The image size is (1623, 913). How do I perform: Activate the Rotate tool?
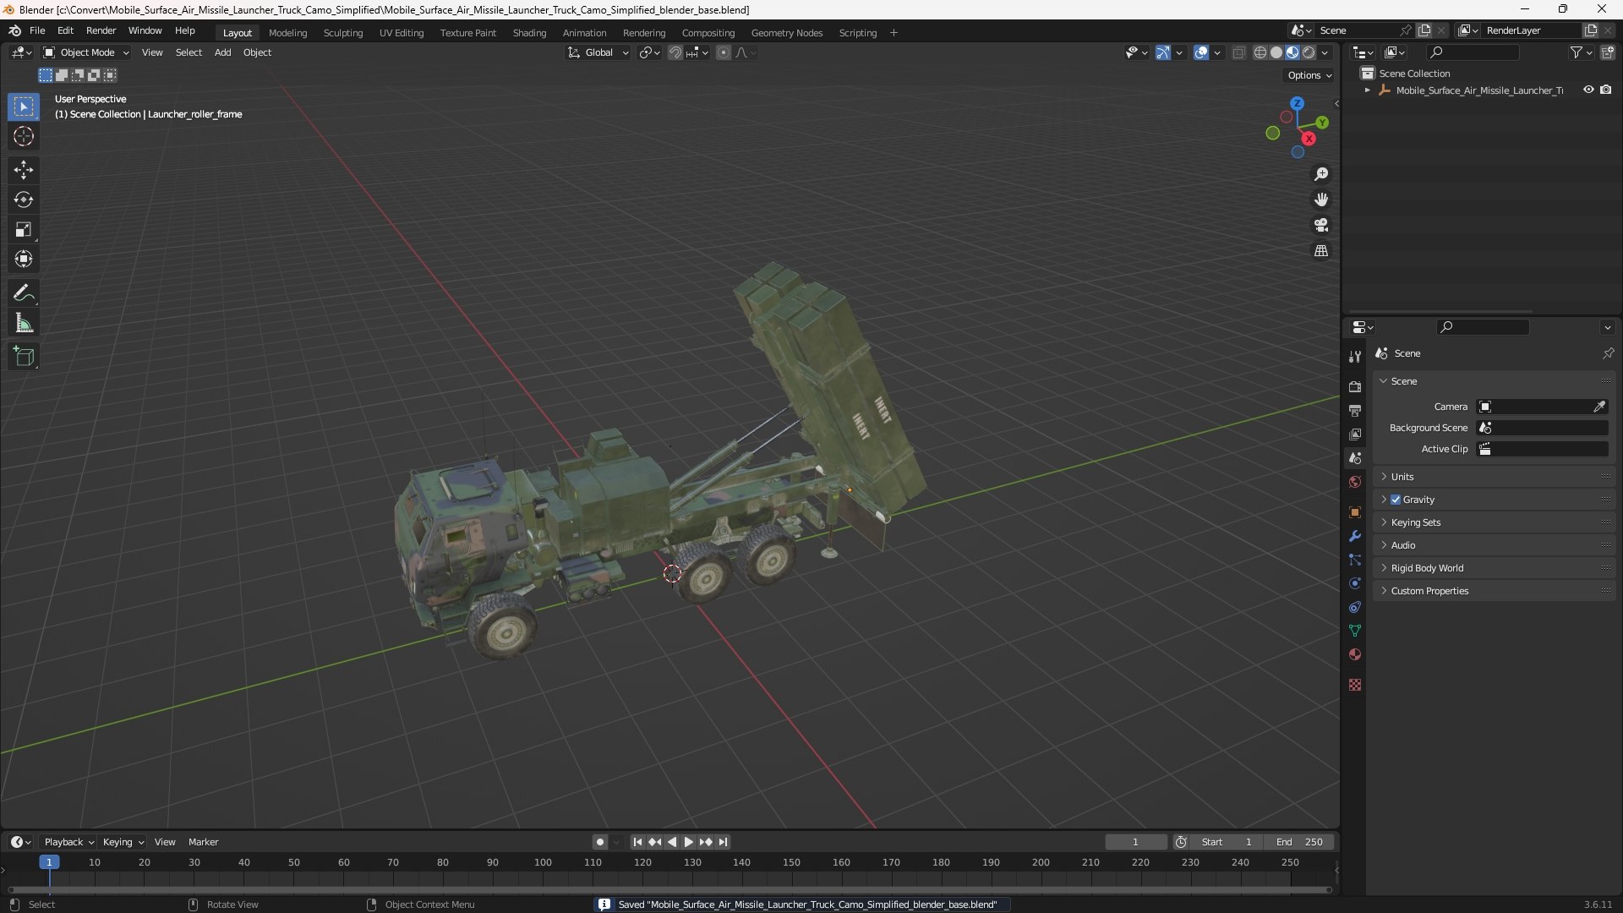tap(24, 200)
